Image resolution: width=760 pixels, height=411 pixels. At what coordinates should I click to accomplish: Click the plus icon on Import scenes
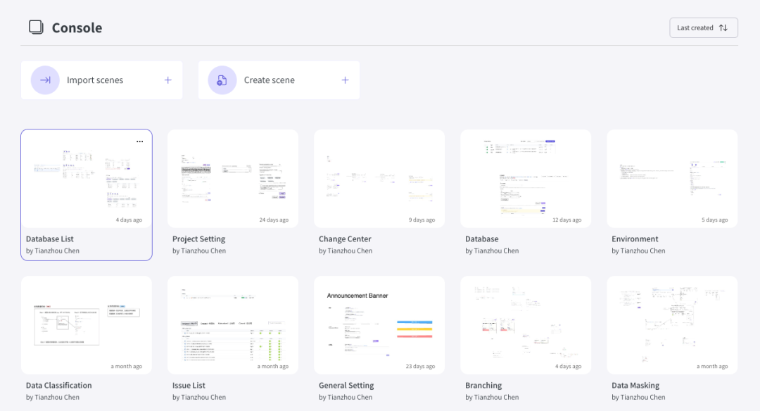click(167, 80)
